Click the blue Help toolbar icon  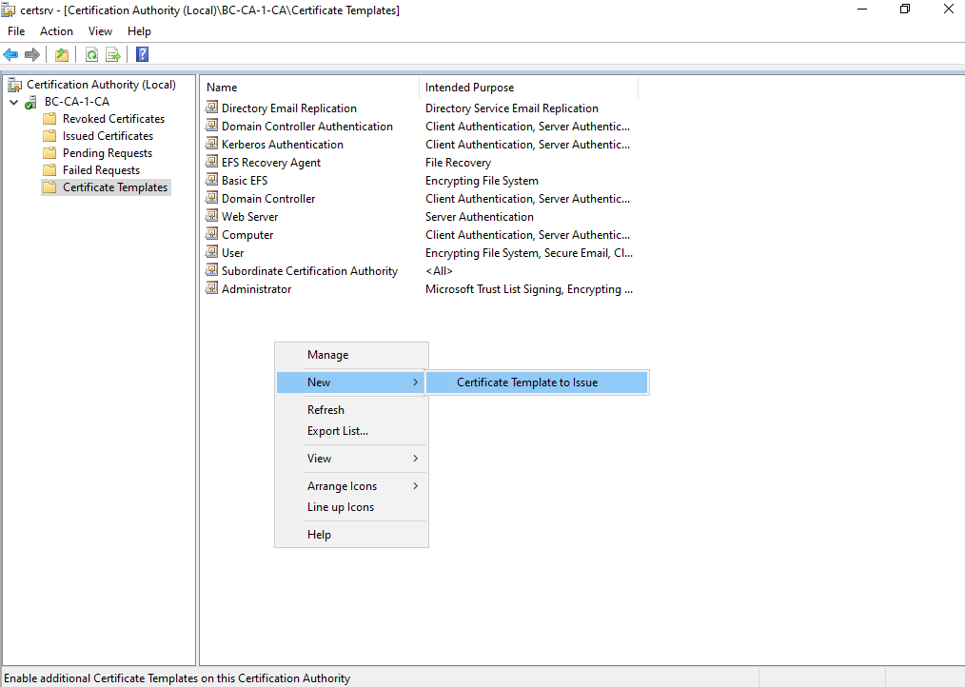[x=142, y=54]
